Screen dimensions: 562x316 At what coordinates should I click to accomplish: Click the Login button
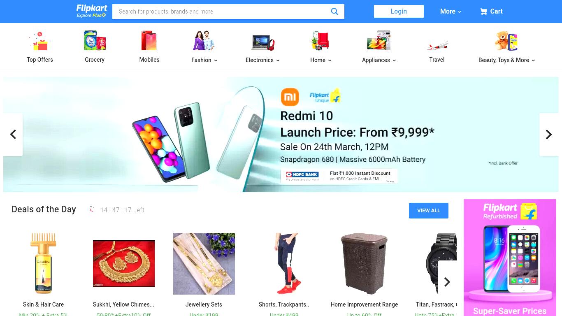click(399, 12)
